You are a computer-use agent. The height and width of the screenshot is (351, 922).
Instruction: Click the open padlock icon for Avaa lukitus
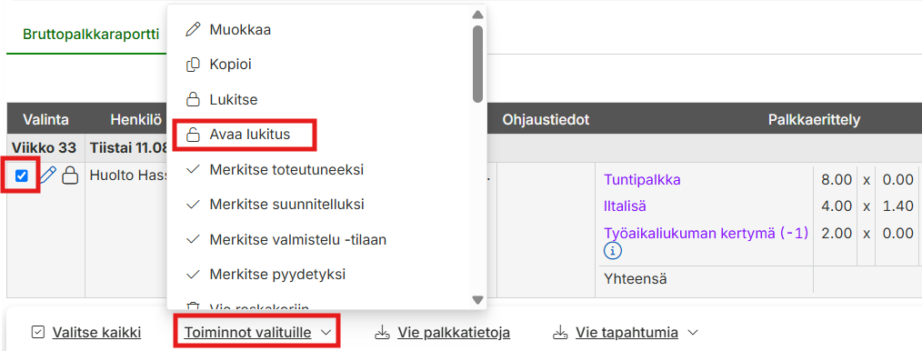click(192, 135)
